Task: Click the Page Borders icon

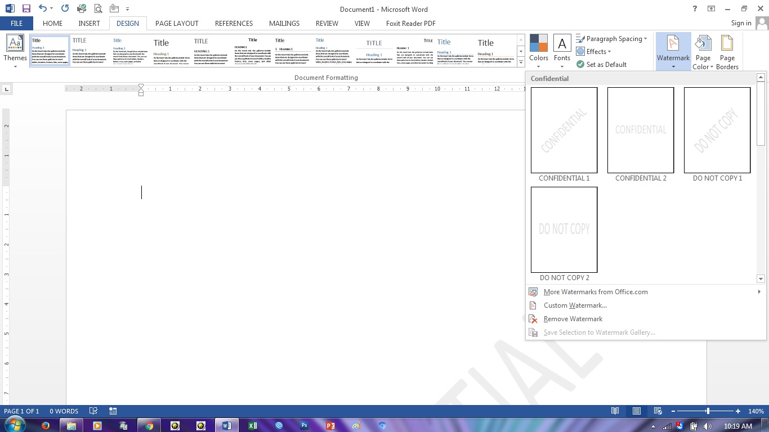Action: 727,51
